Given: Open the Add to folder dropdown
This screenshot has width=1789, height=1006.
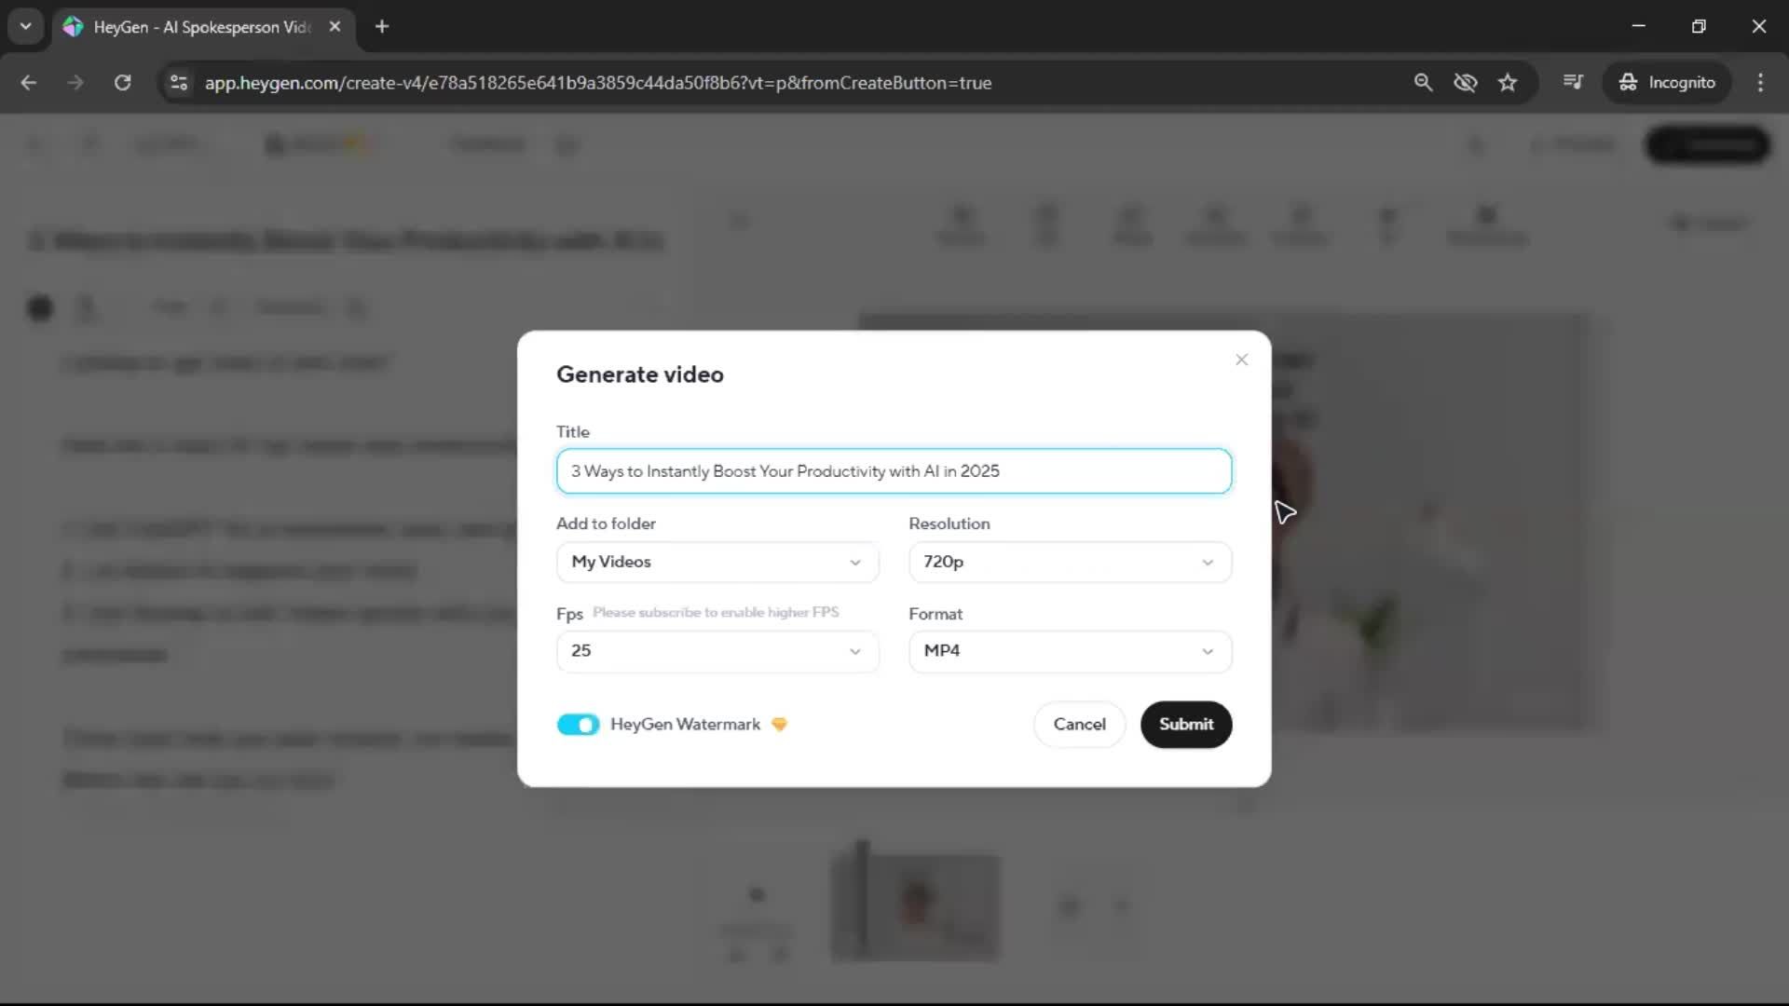Looking at the screenshot, I should (x=717, y=562).
